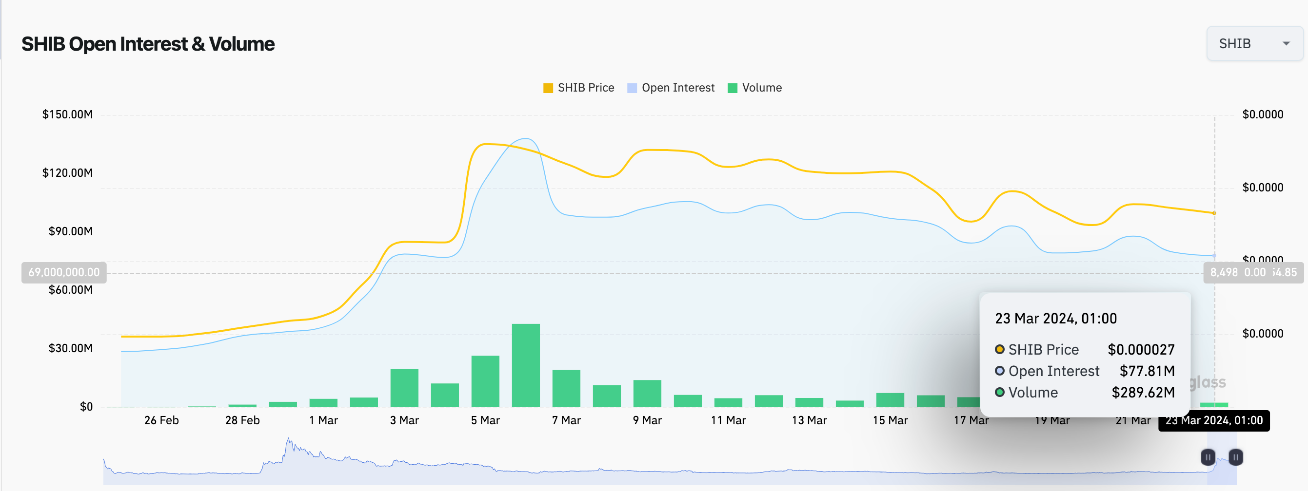Open the SHIB coin selector dropdown
Screen dimensions: 1308x491
tap(1254, 44)
